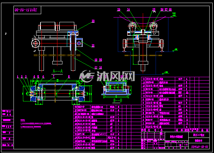Click the B--B section view label
This screenshot has height=153, width=214.
coord(118,100)
